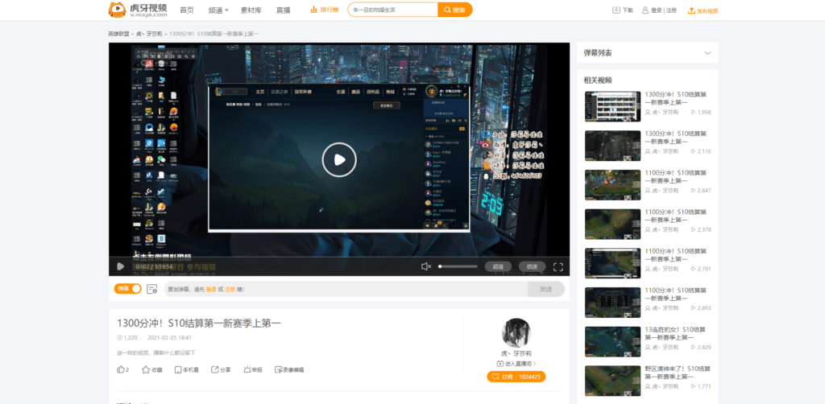Open thumbnail of related video with 2,701 views
This screenshot has width=825, height=404.
click(612, 263)
